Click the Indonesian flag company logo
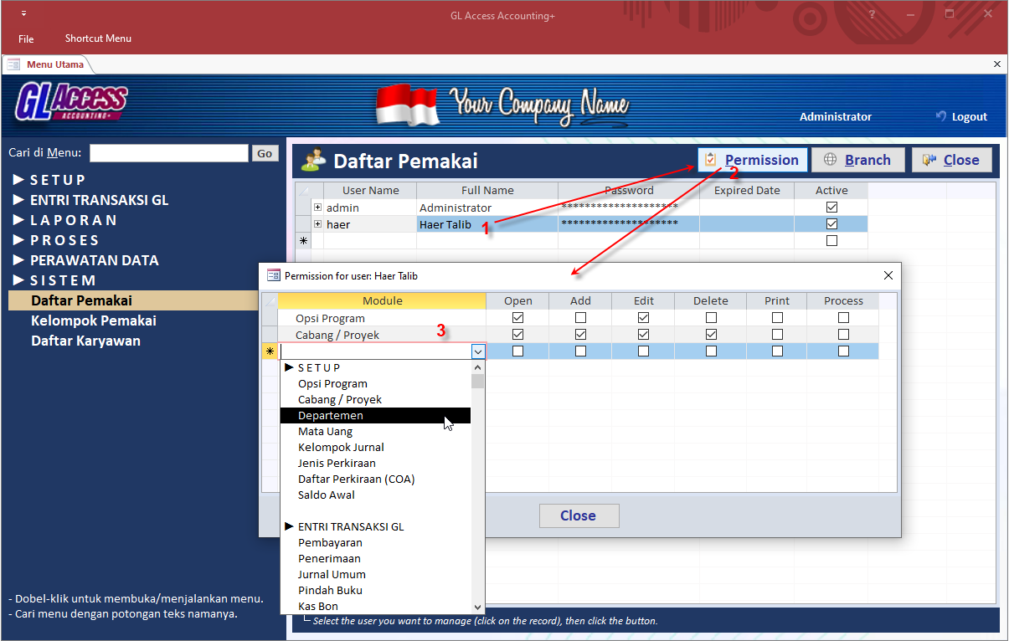The width and height of the screenshot is (1009, 641). (x=408, y=105)
